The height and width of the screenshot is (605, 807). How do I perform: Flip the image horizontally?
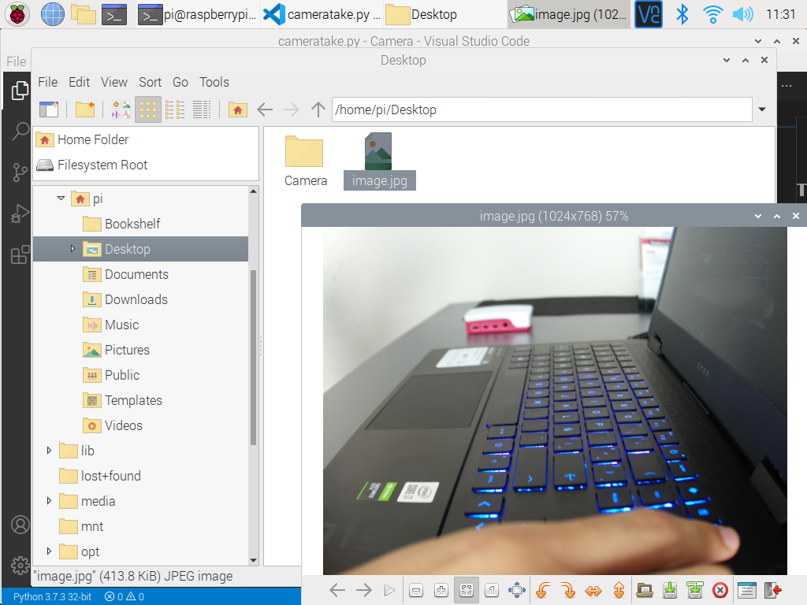(593, 590)
